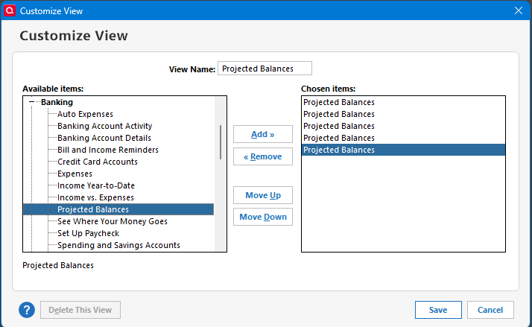Viewport: 532px width, 327px height.
Task: Choose Bill and Income Reminders item
Action: pos(107,150)
